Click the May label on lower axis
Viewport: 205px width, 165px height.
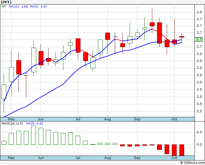coord(11,158)
